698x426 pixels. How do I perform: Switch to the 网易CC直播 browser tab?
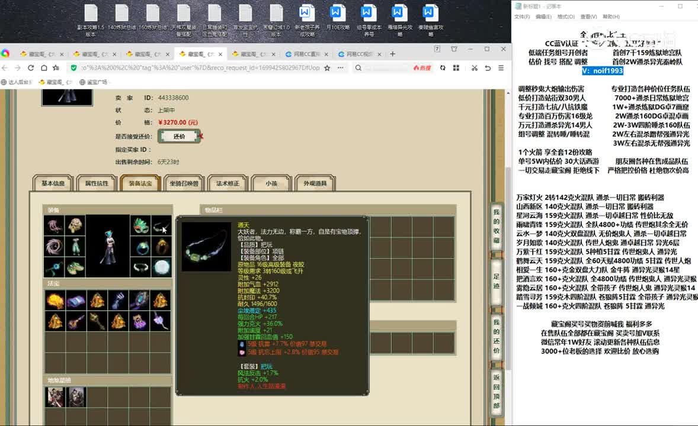click(307, 54)
